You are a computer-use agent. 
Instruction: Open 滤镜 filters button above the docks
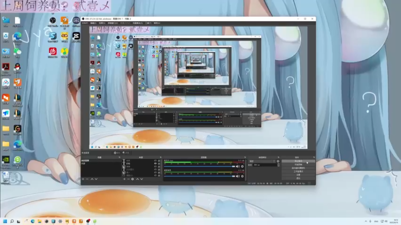tap(126, 153)
